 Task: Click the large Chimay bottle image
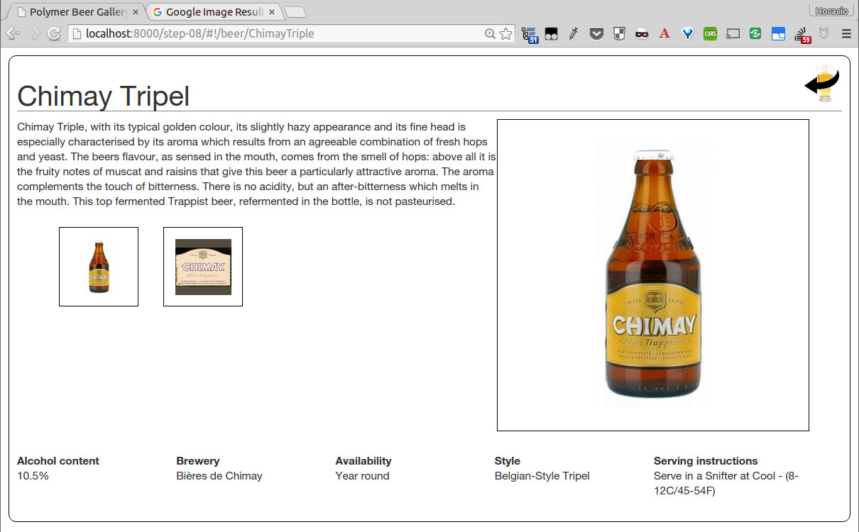pyautogui.click(x=653, y=275)
